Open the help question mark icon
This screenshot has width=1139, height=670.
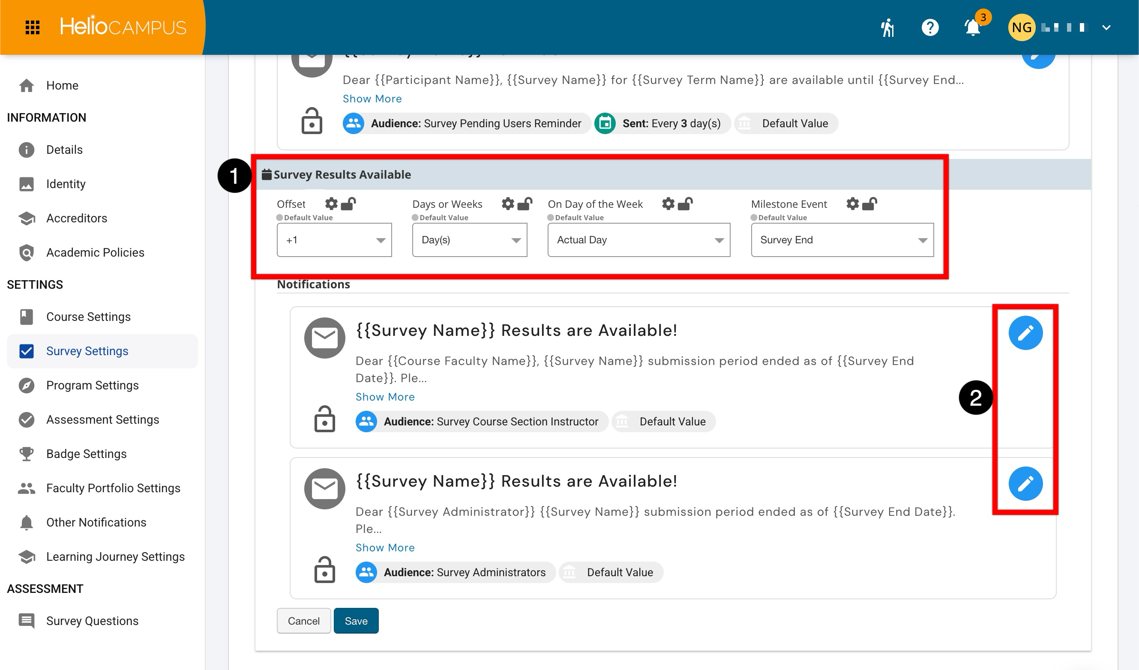pos(930,27)
